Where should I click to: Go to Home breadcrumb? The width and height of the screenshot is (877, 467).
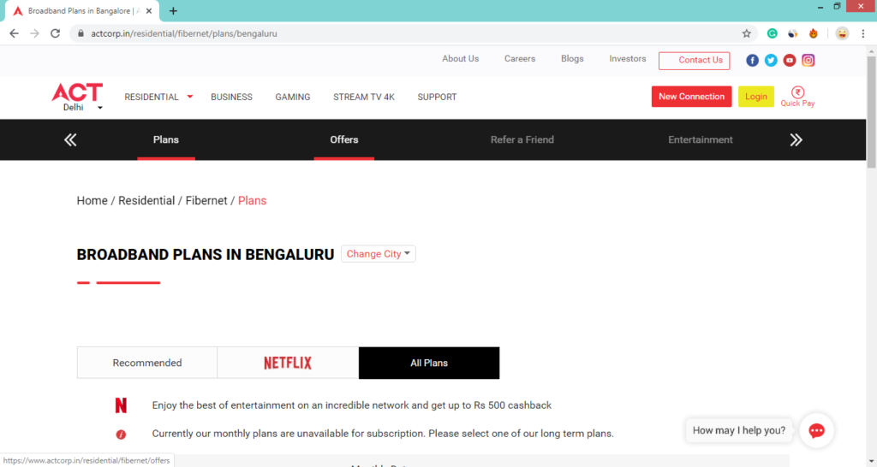(92, 200)
